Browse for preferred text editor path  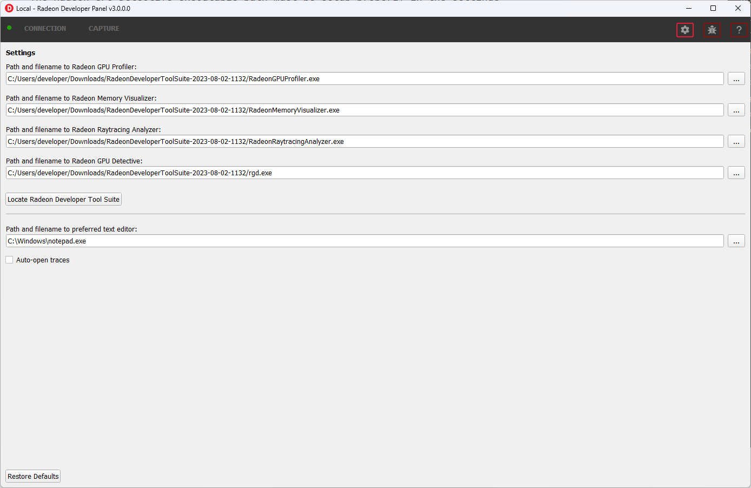coord(736,241)
